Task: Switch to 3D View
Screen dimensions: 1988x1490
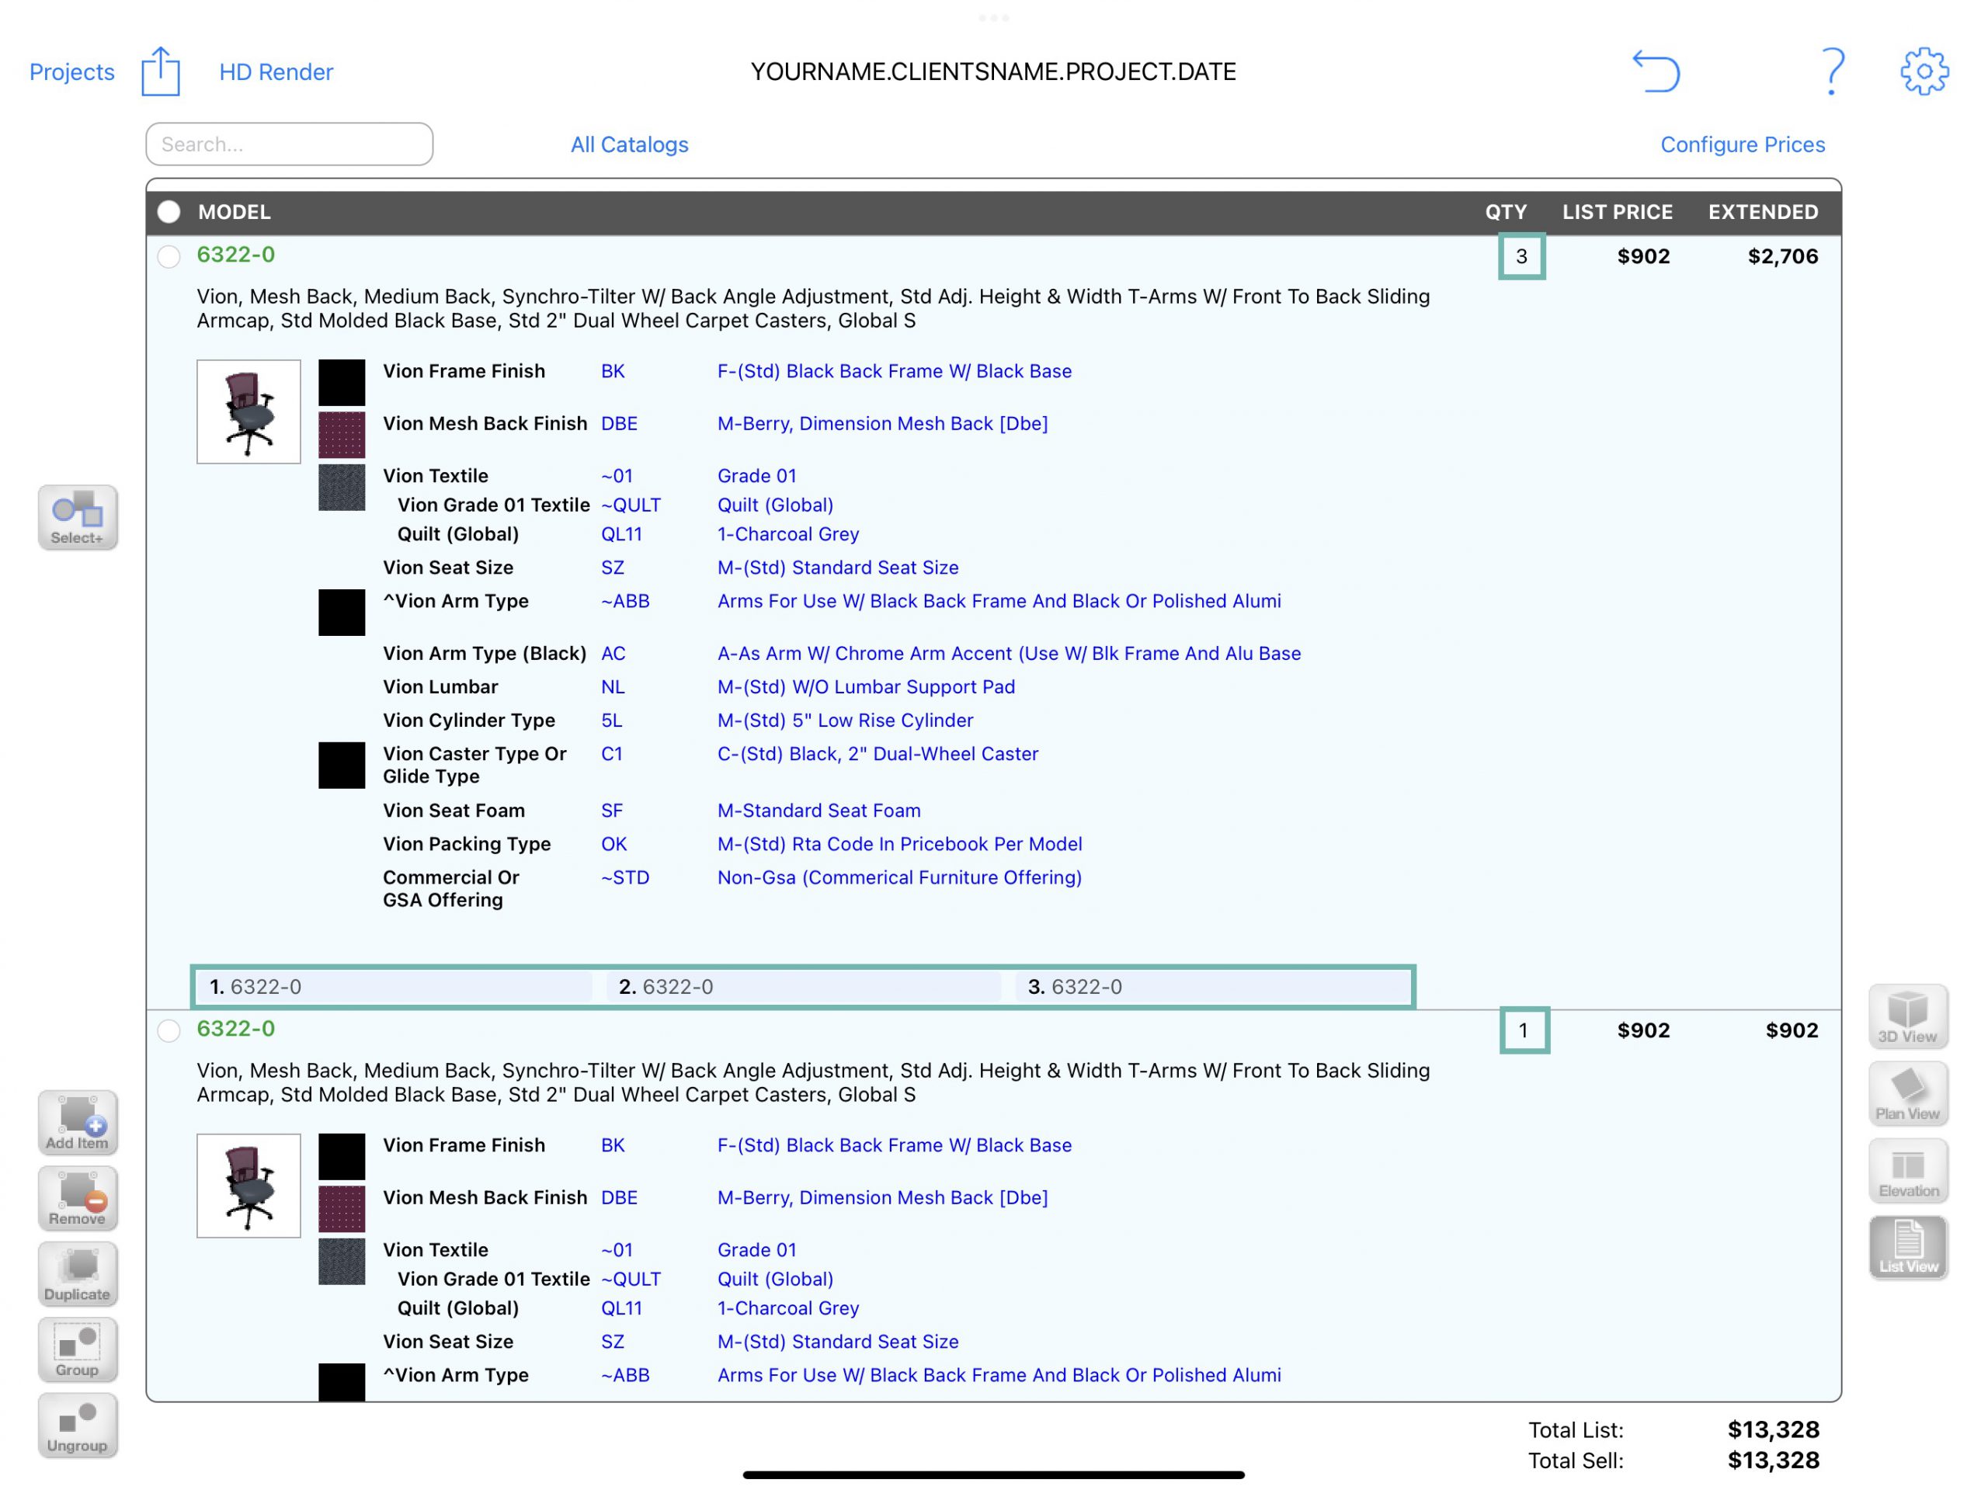Action: click(1908, 1016)
